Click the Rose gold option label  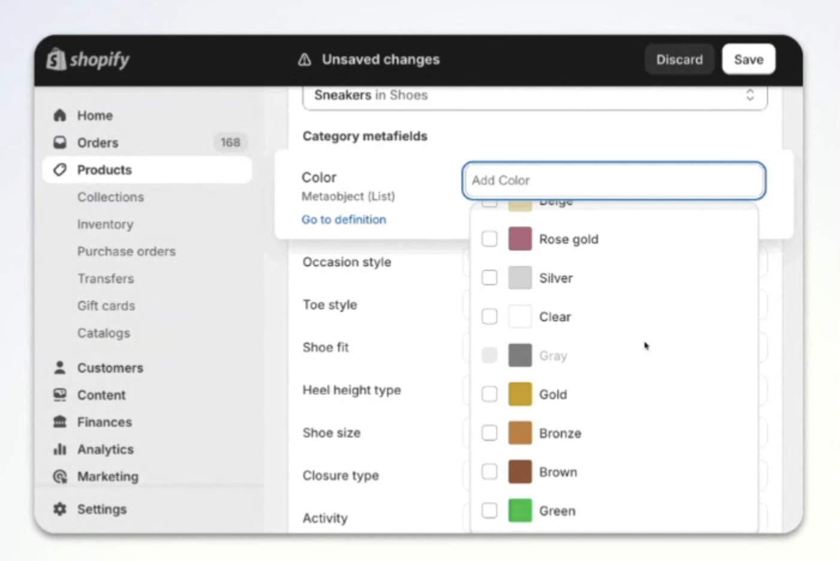pyautogui.click(x=569, y=239)
